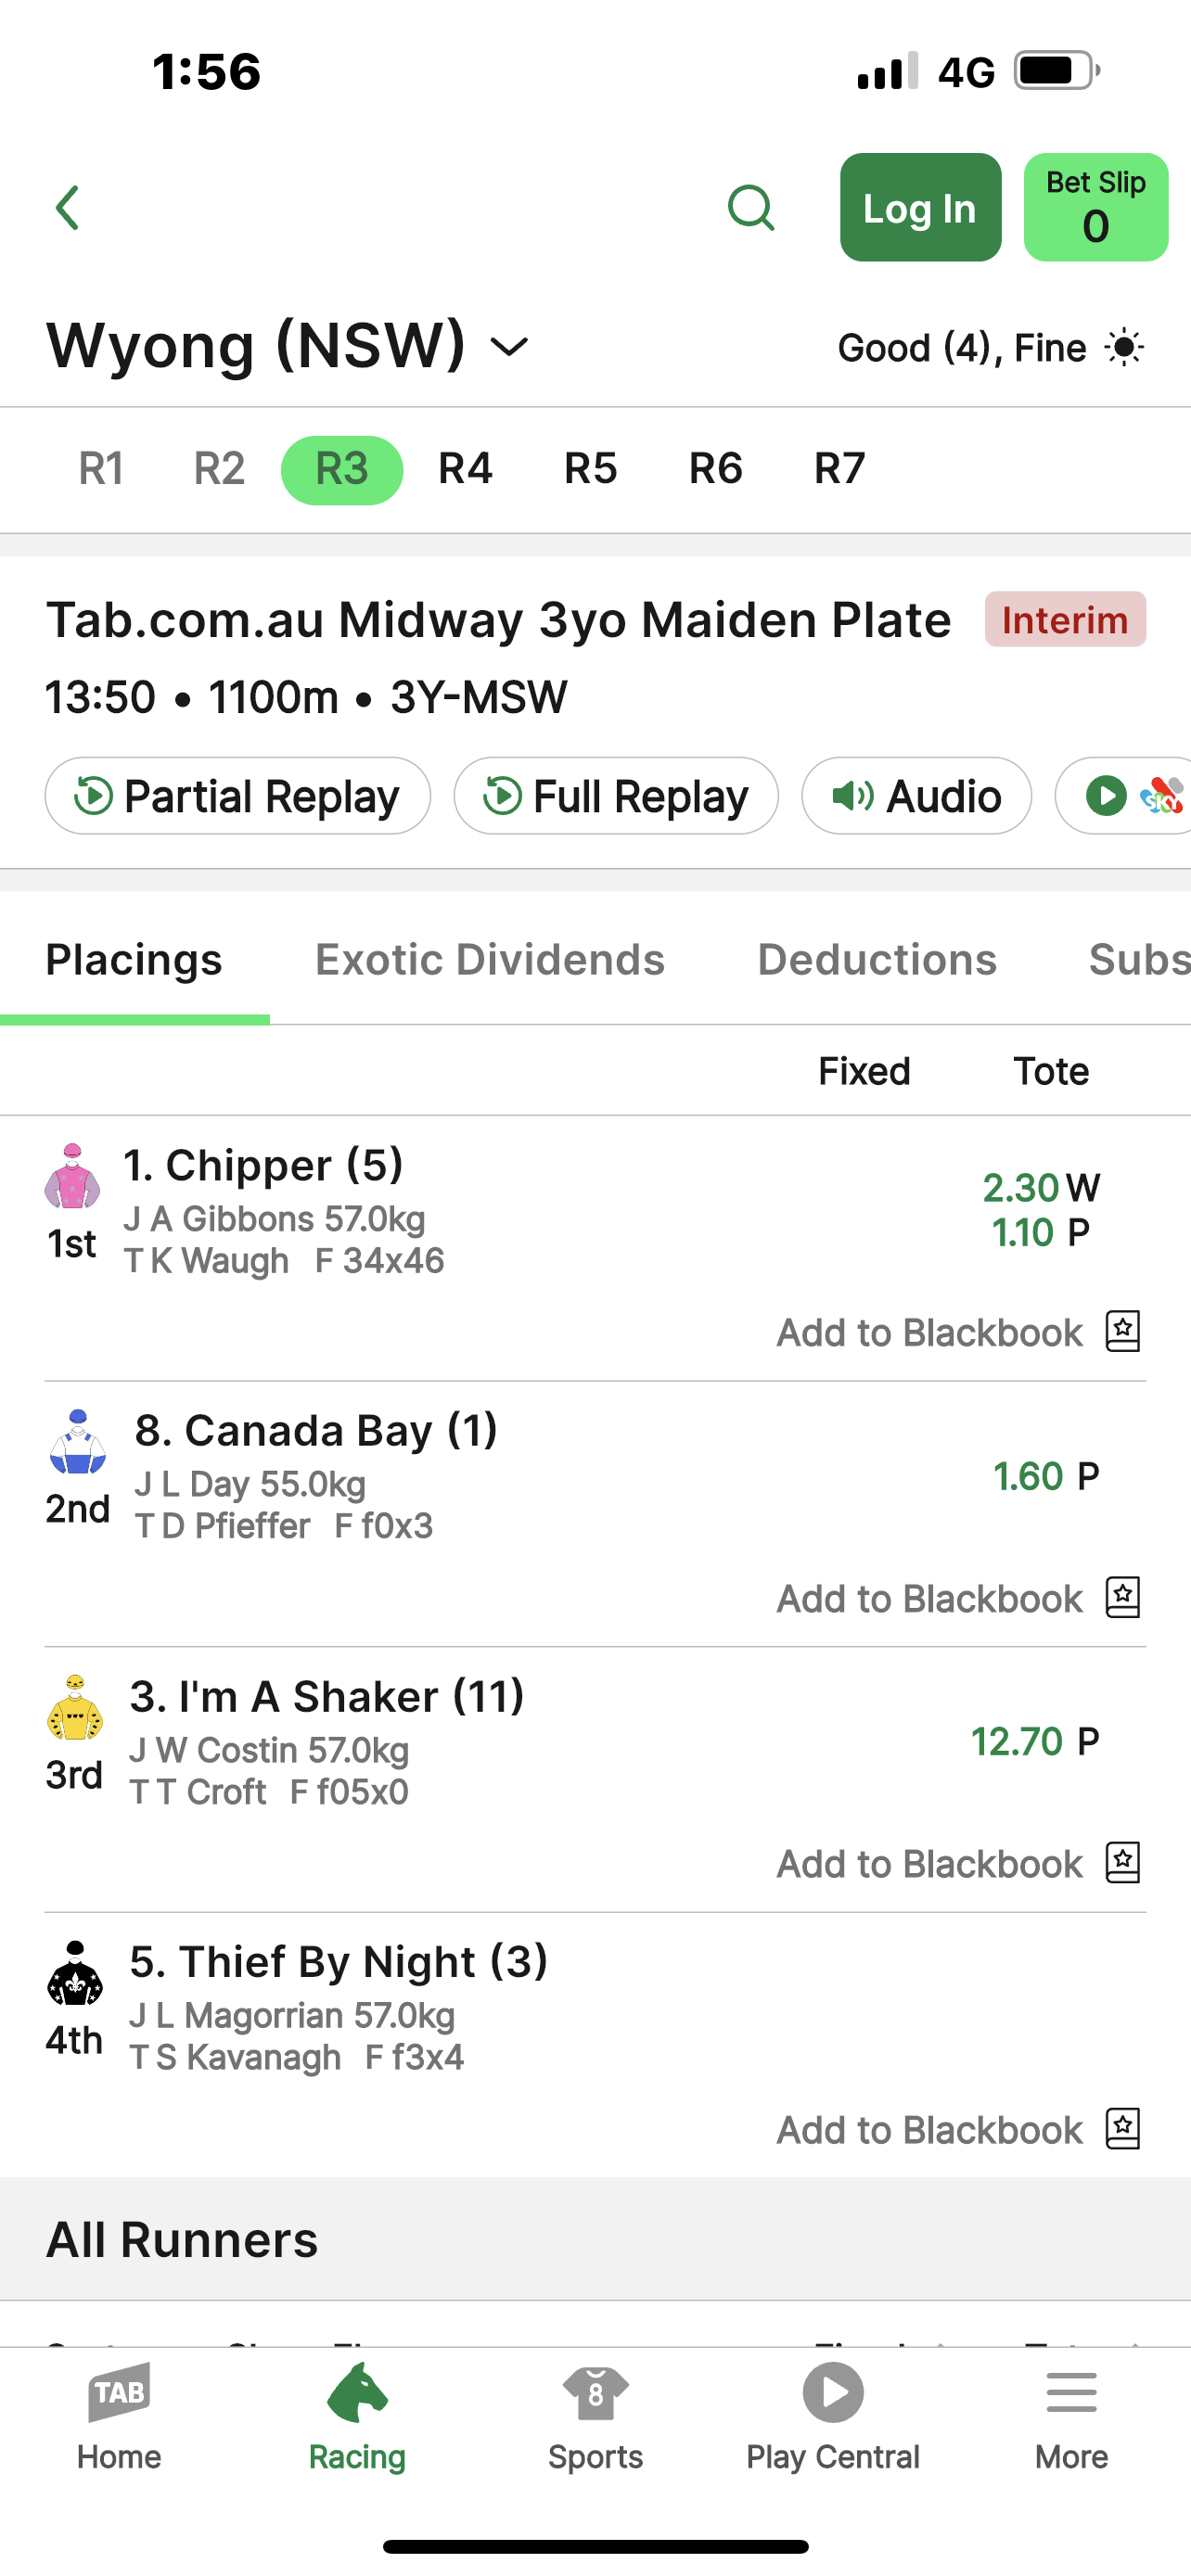Tap the blackbook icon for Chipper

pos(1122,1331)
